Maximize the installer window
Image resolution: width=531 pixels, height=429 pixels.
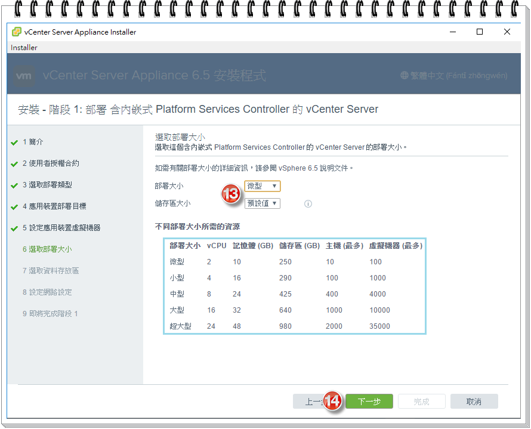click(480, 32)
